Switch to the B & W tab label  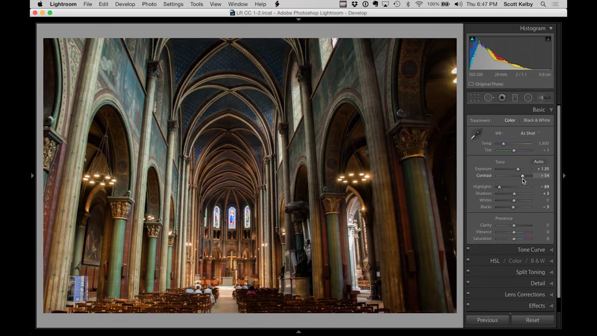coord(538,261)
